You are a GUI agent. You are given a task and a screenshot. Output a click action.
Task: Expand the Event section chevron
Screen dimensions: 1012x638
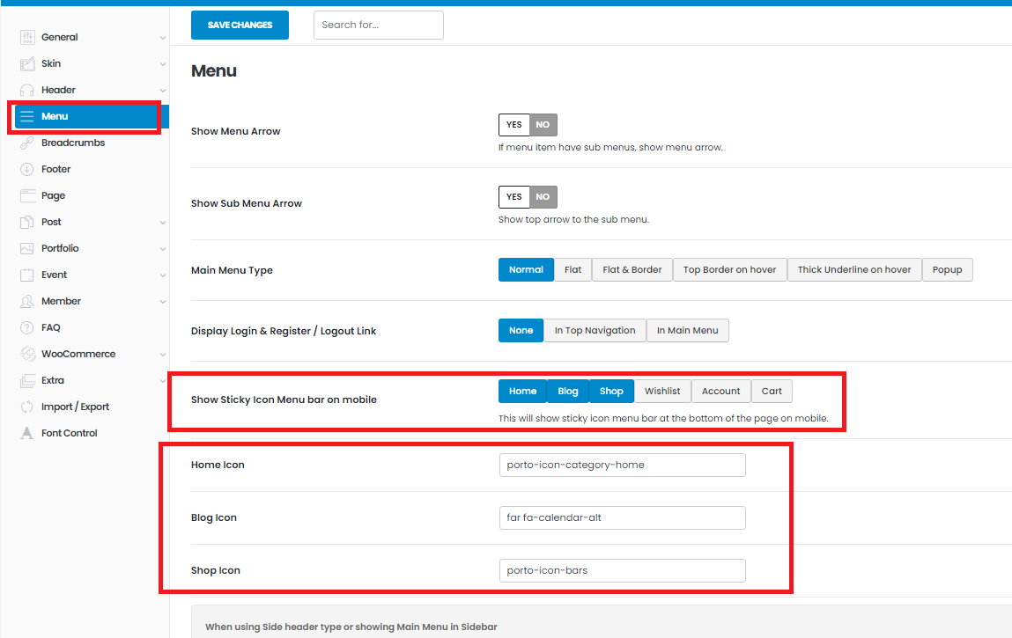point(163,276)
